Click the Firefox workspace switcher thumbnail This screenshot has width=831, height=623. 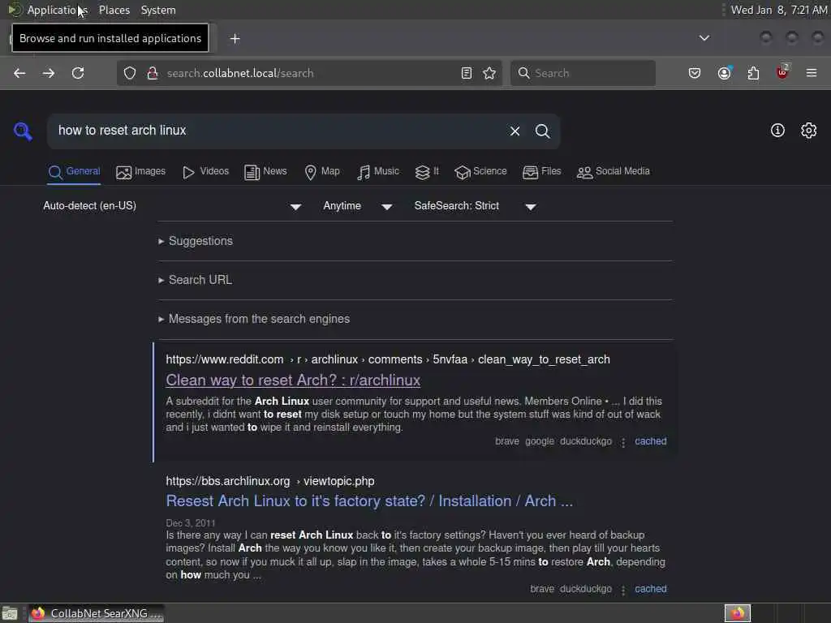(738, 613)
